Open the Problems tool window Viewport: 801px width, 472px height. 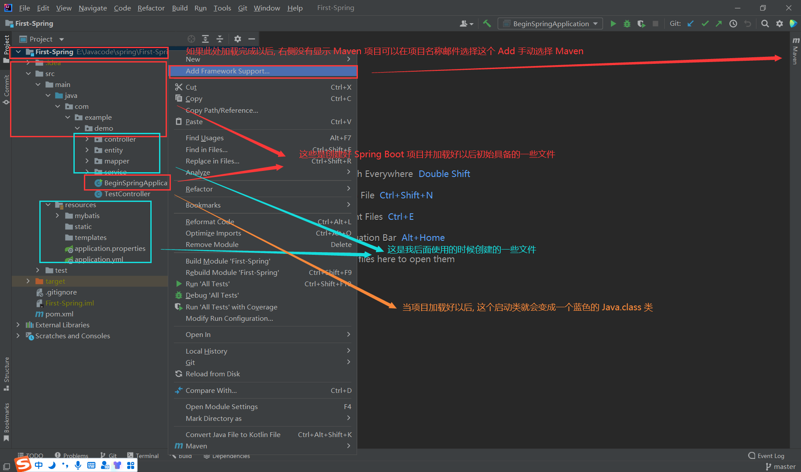71,456
